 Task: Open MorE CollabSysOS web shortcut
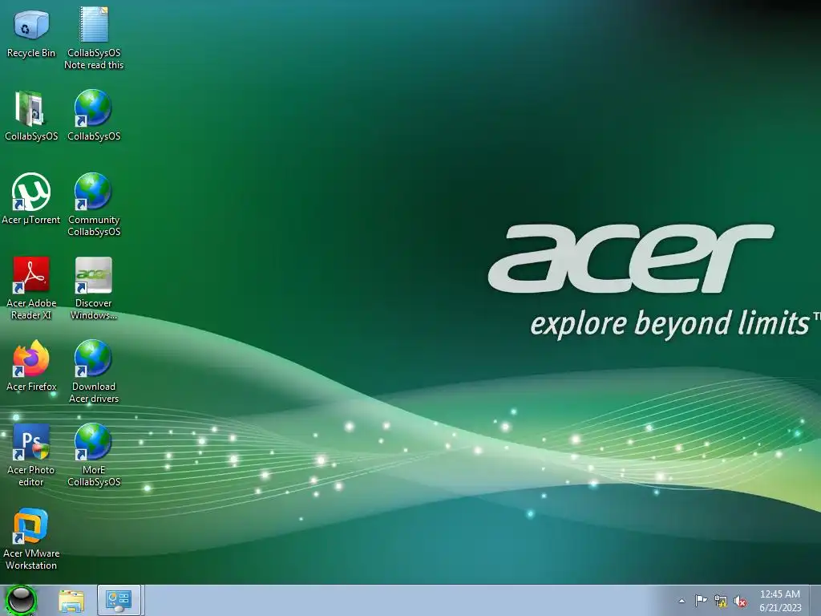coord(94,455)
